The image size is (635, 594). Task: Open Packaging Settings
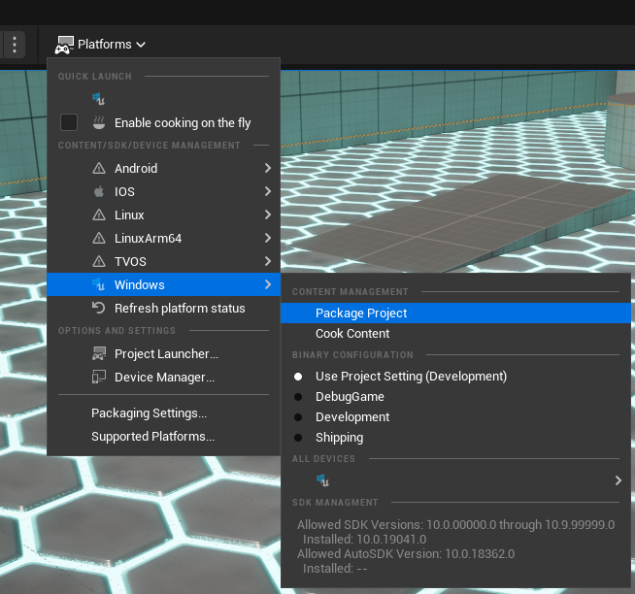pyautogui.click(x=163, y=413)
